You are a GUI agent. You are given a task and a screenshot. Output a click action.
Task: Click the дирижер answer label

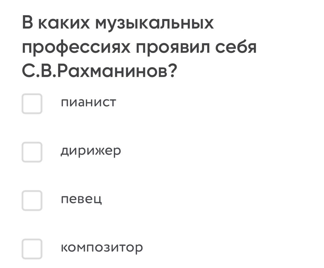tap(91, 151)
